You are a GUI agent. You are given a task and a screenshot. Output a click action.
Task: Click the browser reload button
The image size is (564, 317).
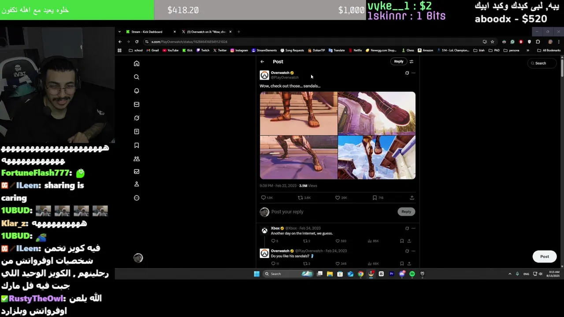pos(137,42)
